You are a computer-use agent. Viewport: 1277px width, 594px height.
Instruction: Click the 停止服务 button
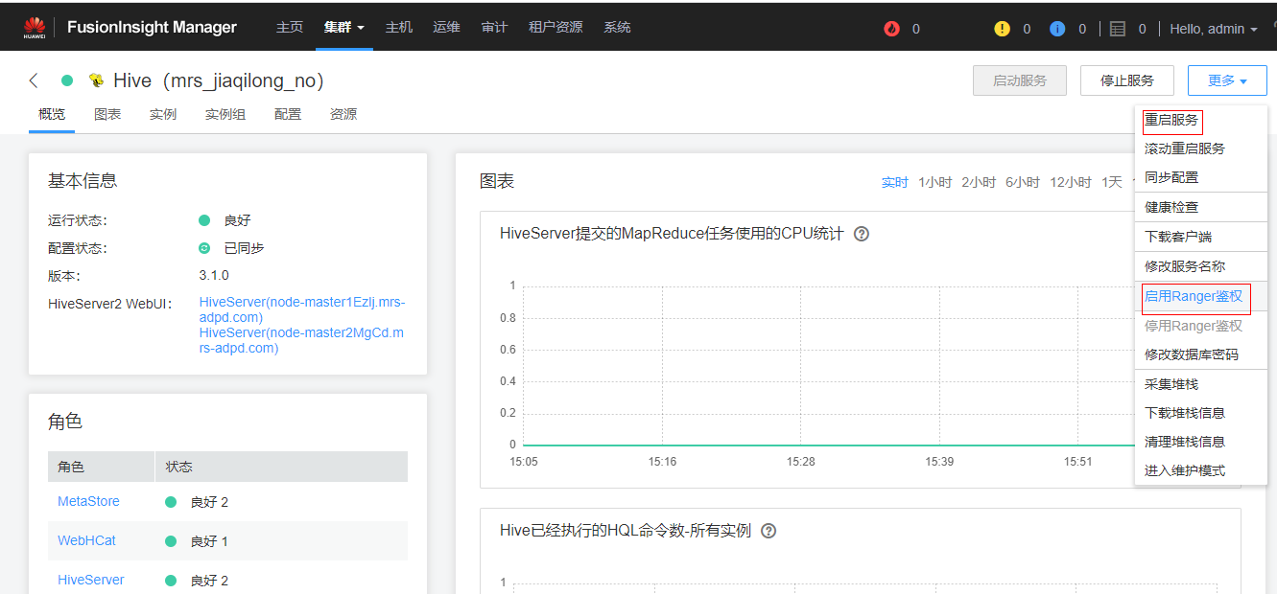coord(1127,80)
